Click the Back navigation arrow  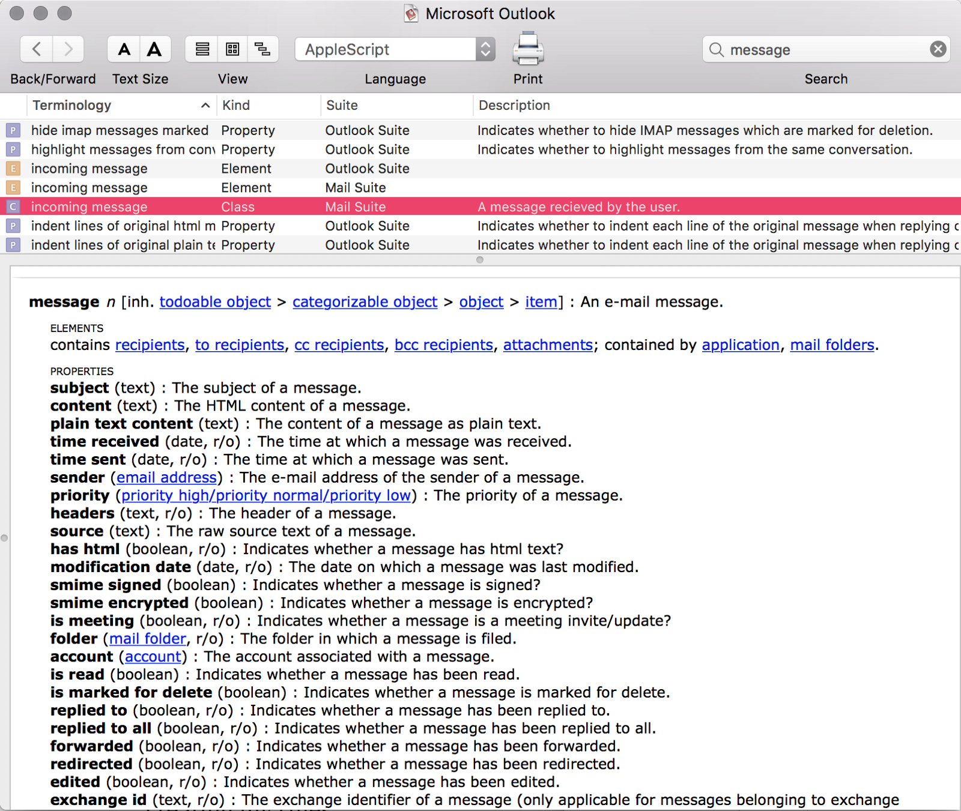coord(37,49)
